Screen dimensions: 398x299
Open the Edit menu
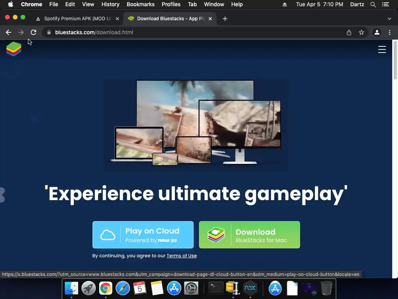70,4
